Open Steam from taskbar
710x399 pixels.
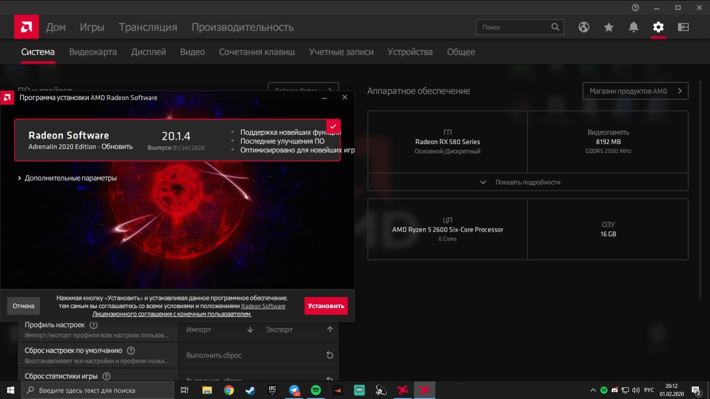(250, 390)
